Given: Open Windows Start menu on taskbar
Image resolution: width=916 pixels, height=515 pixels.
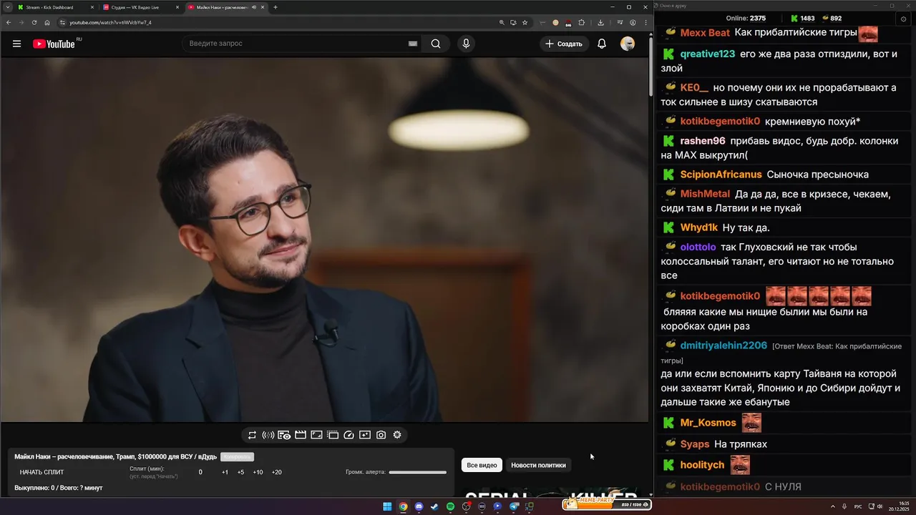Looking at the screenshot, I should pos(387,506).
